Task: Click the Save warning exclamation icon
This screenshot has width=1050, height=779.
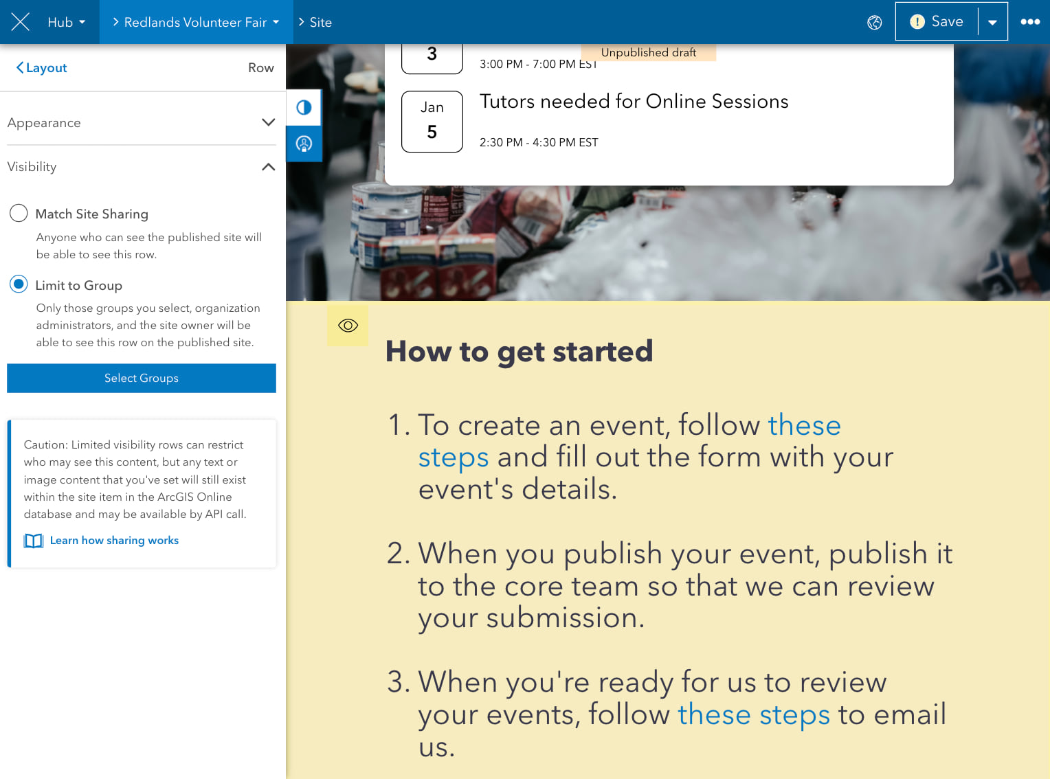Action: [917, 22]
